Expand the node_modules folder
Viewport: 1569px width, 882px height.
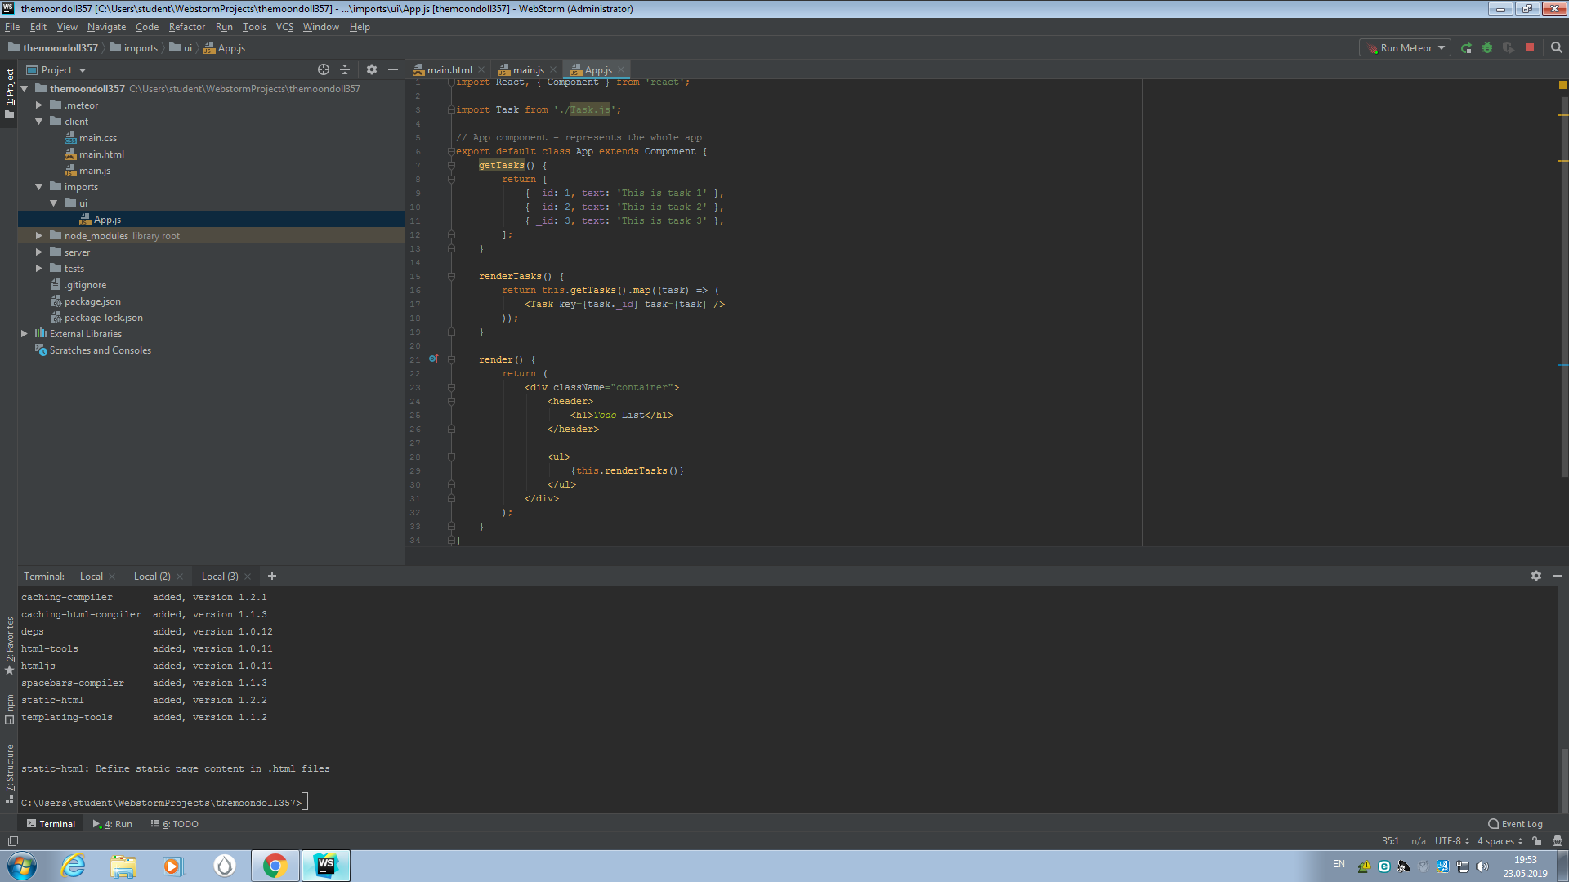(x=38, y=236)
